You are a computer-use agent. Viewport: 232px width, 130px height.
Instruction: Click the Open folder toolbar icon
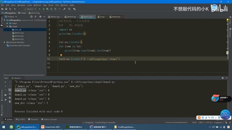coord(2,9)
